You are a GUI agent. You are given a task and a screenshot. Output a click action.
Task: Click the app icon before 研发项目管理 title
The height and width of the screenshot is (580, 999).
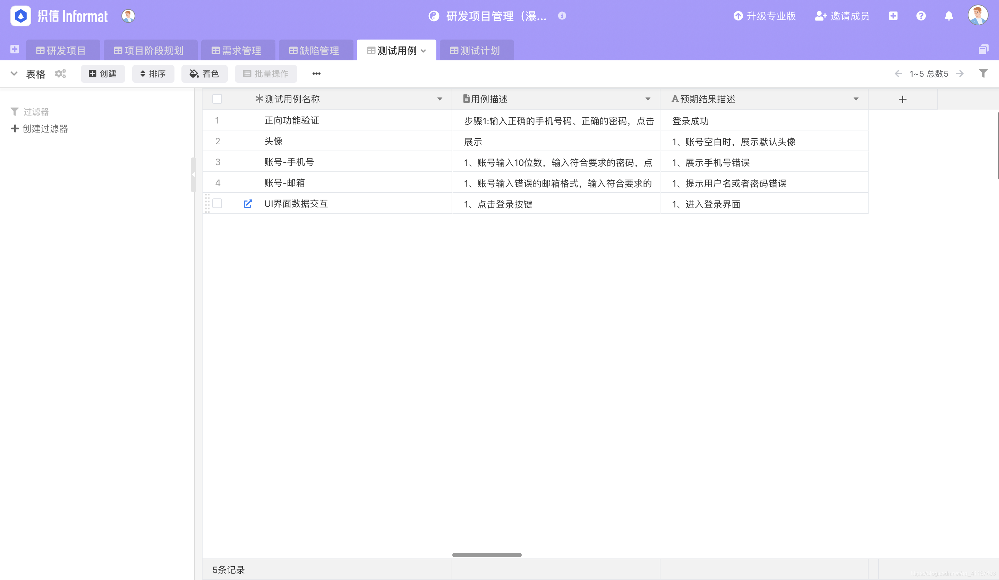pos(434,16)
